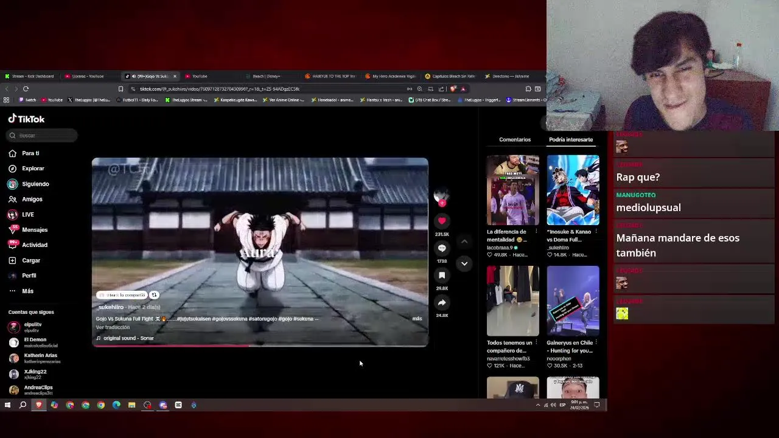Screen dimensions: 779x438
Task: Open the Inosuke & Kanao vs Doma thumbnail
Action: 573,190
